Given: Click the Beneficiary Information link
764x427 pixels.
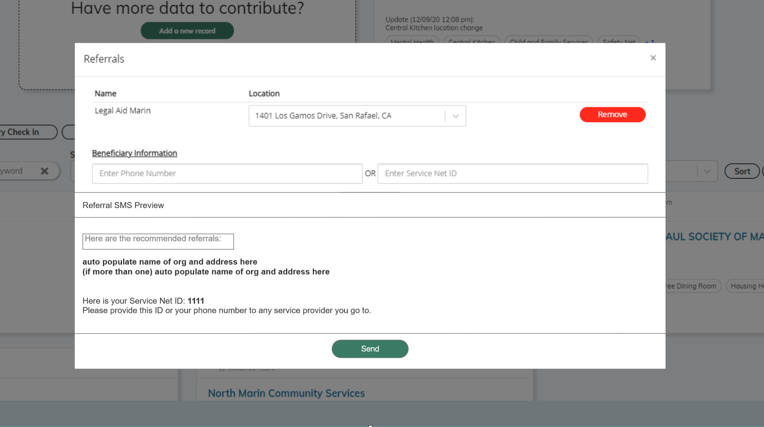Looking at the screenshot, I should (x=134, y=153).
